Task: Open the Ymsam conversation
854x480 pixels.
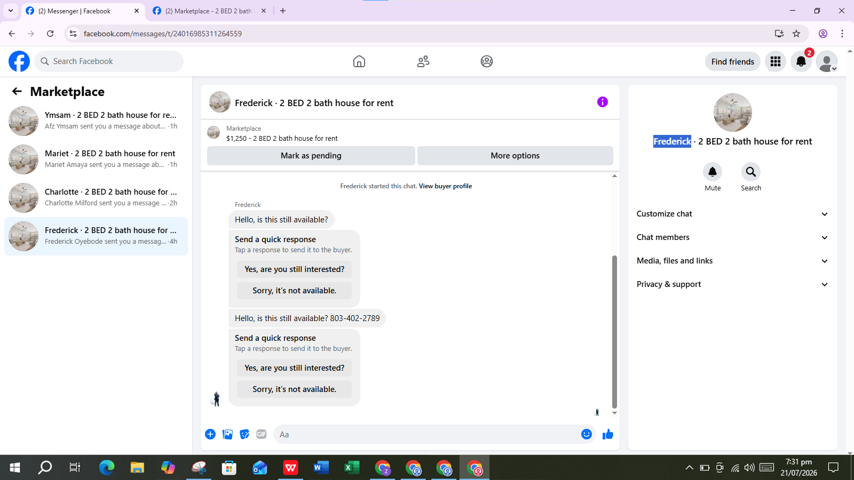Action: [x=96, y=121]
